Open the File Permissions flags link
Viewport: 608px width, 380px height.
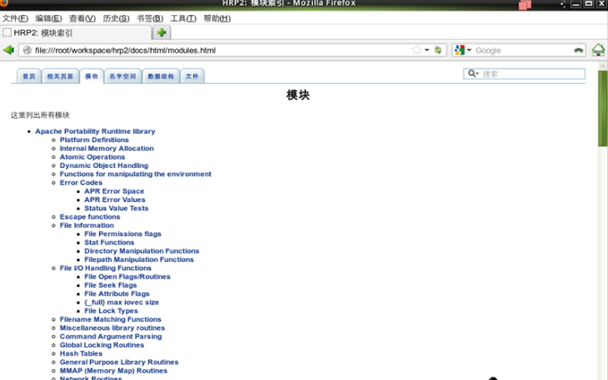click(122, 234)
